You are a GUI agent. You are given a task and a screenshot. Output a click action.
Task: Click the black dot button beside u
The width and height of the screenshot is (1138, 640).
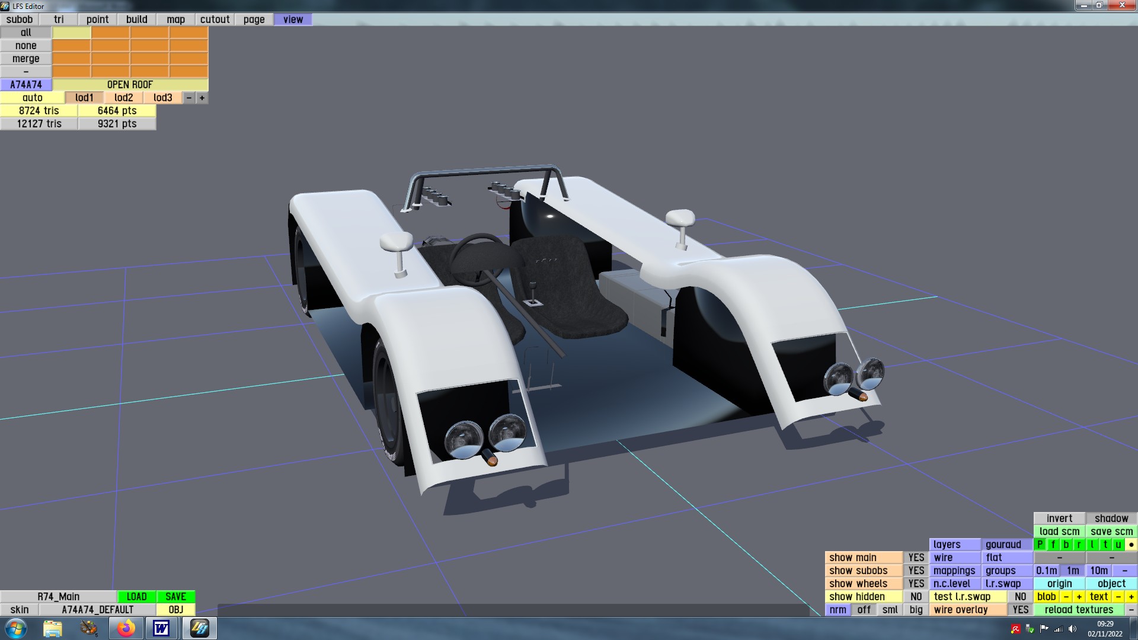(x=1131, y=545)
